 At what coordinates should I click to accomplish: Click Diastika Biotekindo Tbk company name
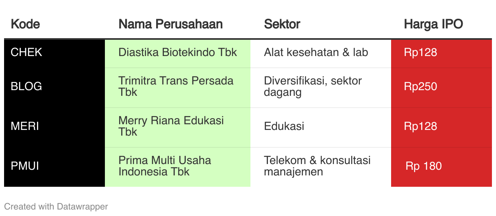point(178,52)
